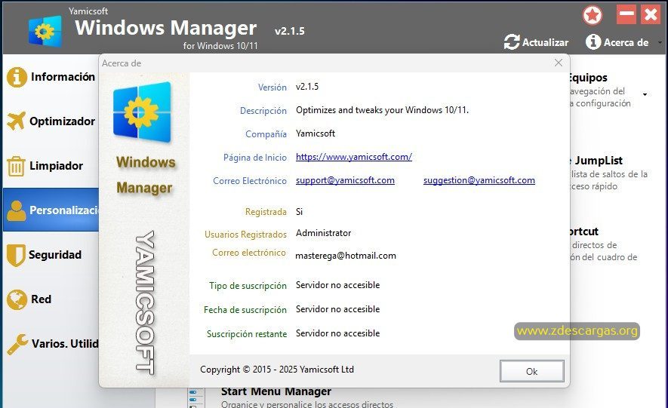Switch to the Red tab

41,299
